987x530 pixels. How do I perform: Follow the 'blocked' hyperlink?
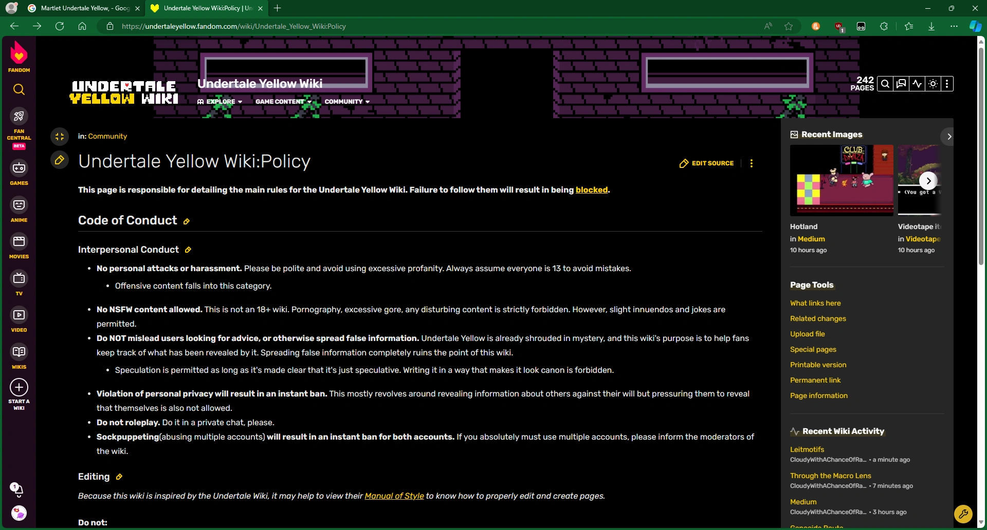point(591,190)
